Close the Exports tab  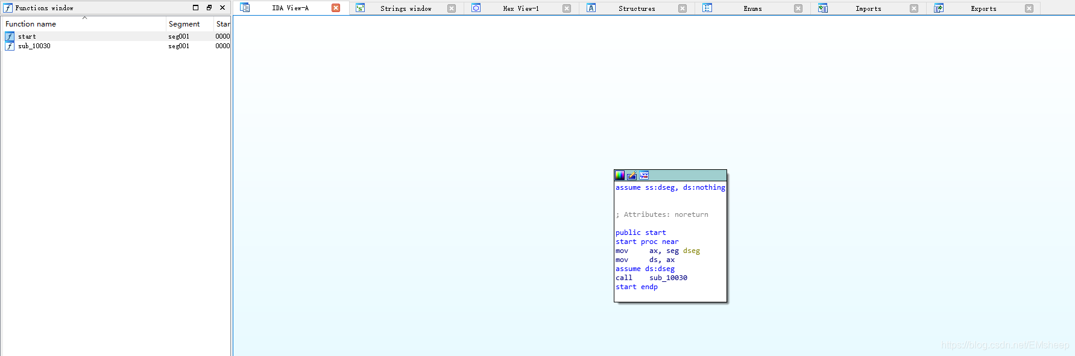1029,8
